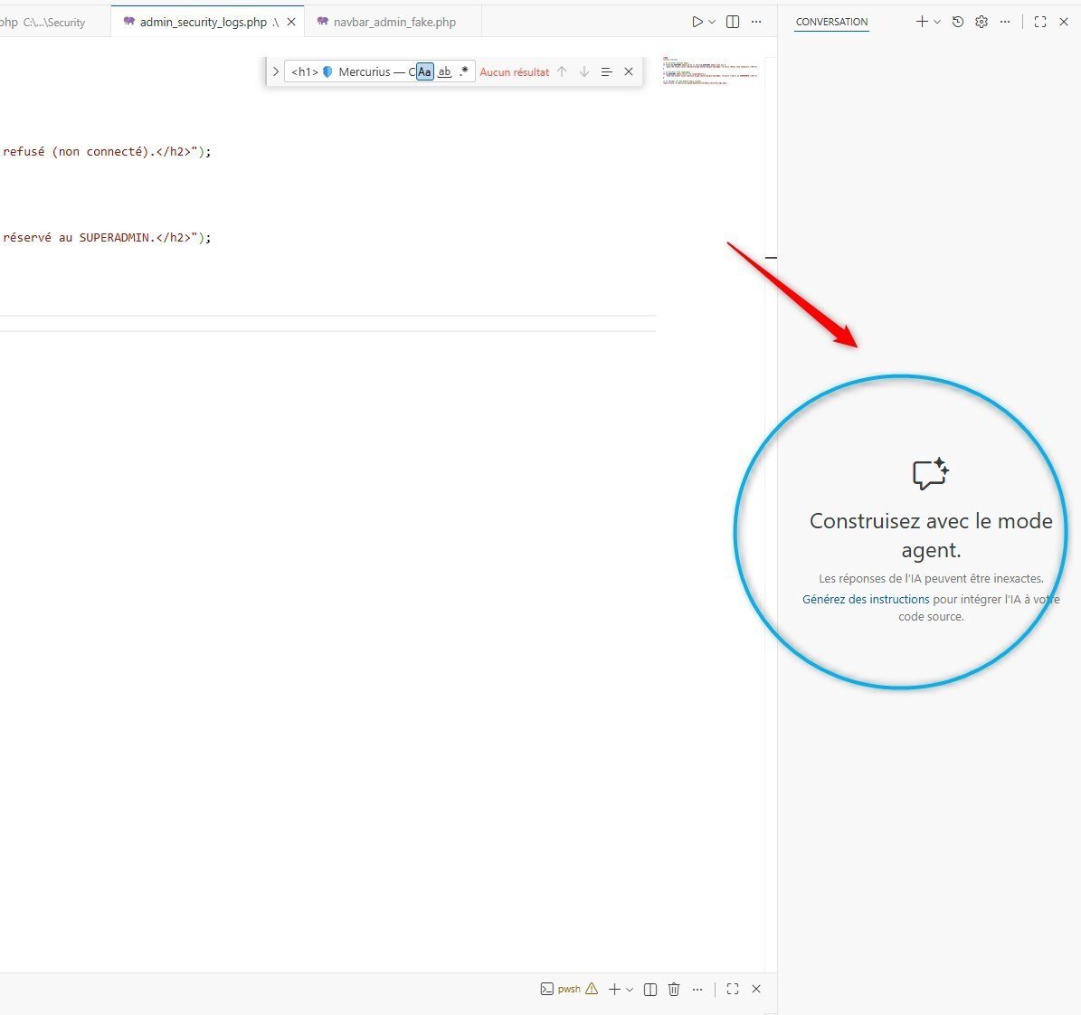Open the chat history clock icon
This screenshot has width=1081, height=1015.
958,22
